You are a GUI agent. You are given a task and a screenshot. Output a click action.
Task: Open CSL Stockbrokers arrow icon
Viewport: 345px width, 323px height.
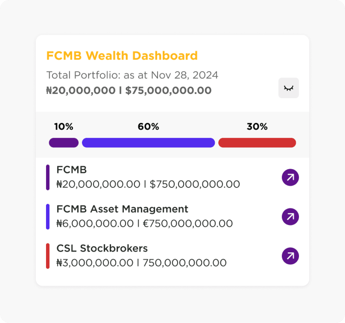pyautogui.click(x=290, y=256)
